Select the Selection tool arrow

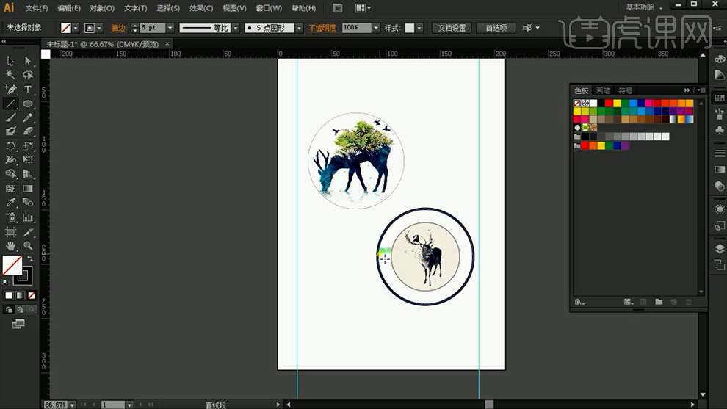click(10, 61)
